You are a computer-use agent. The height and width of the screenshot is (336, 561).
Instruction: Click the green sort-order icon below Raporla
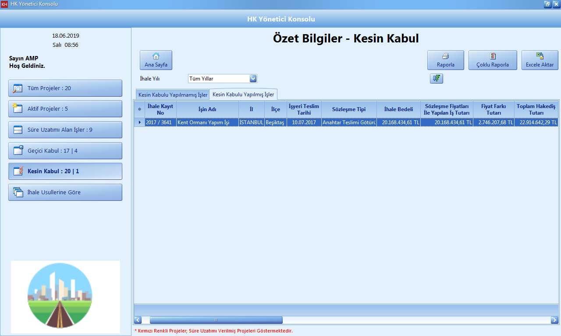click(x=436, y=78)
